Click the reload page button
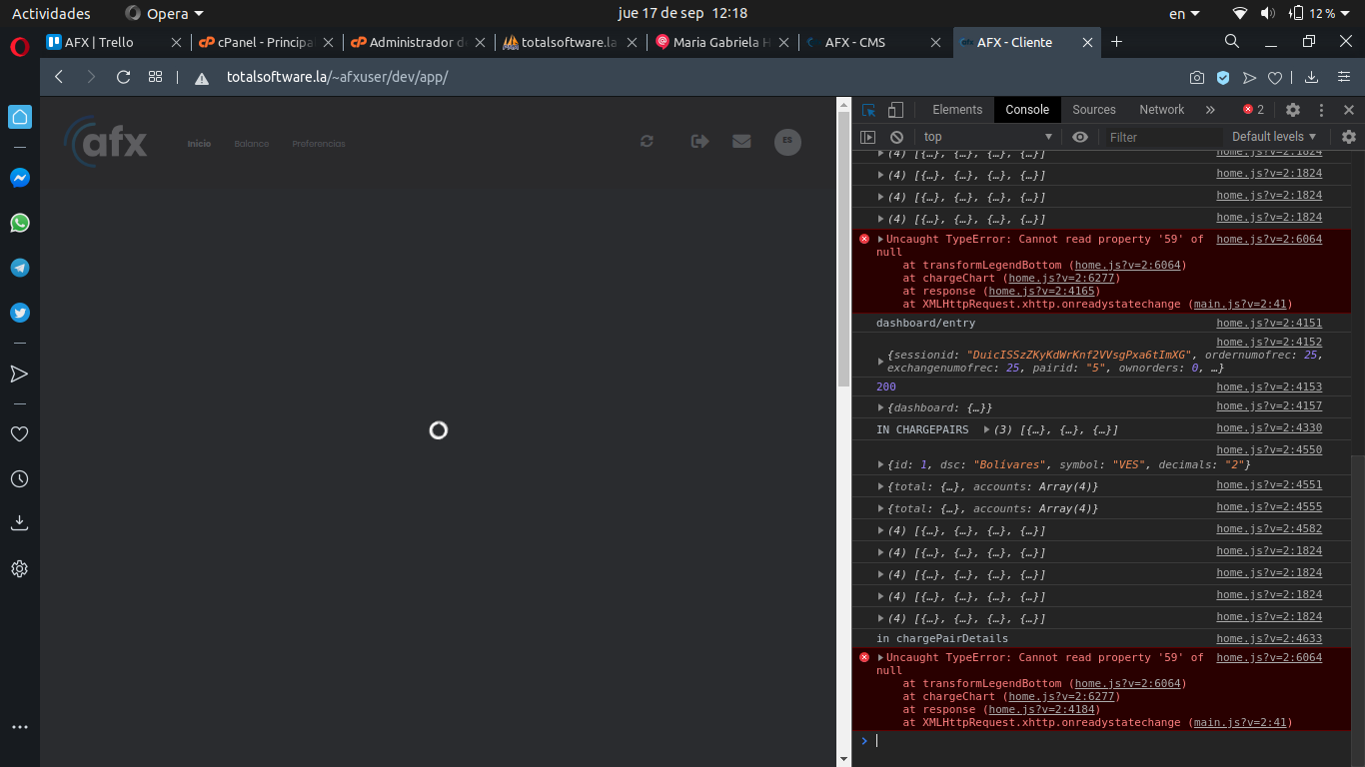 (124, 77)
